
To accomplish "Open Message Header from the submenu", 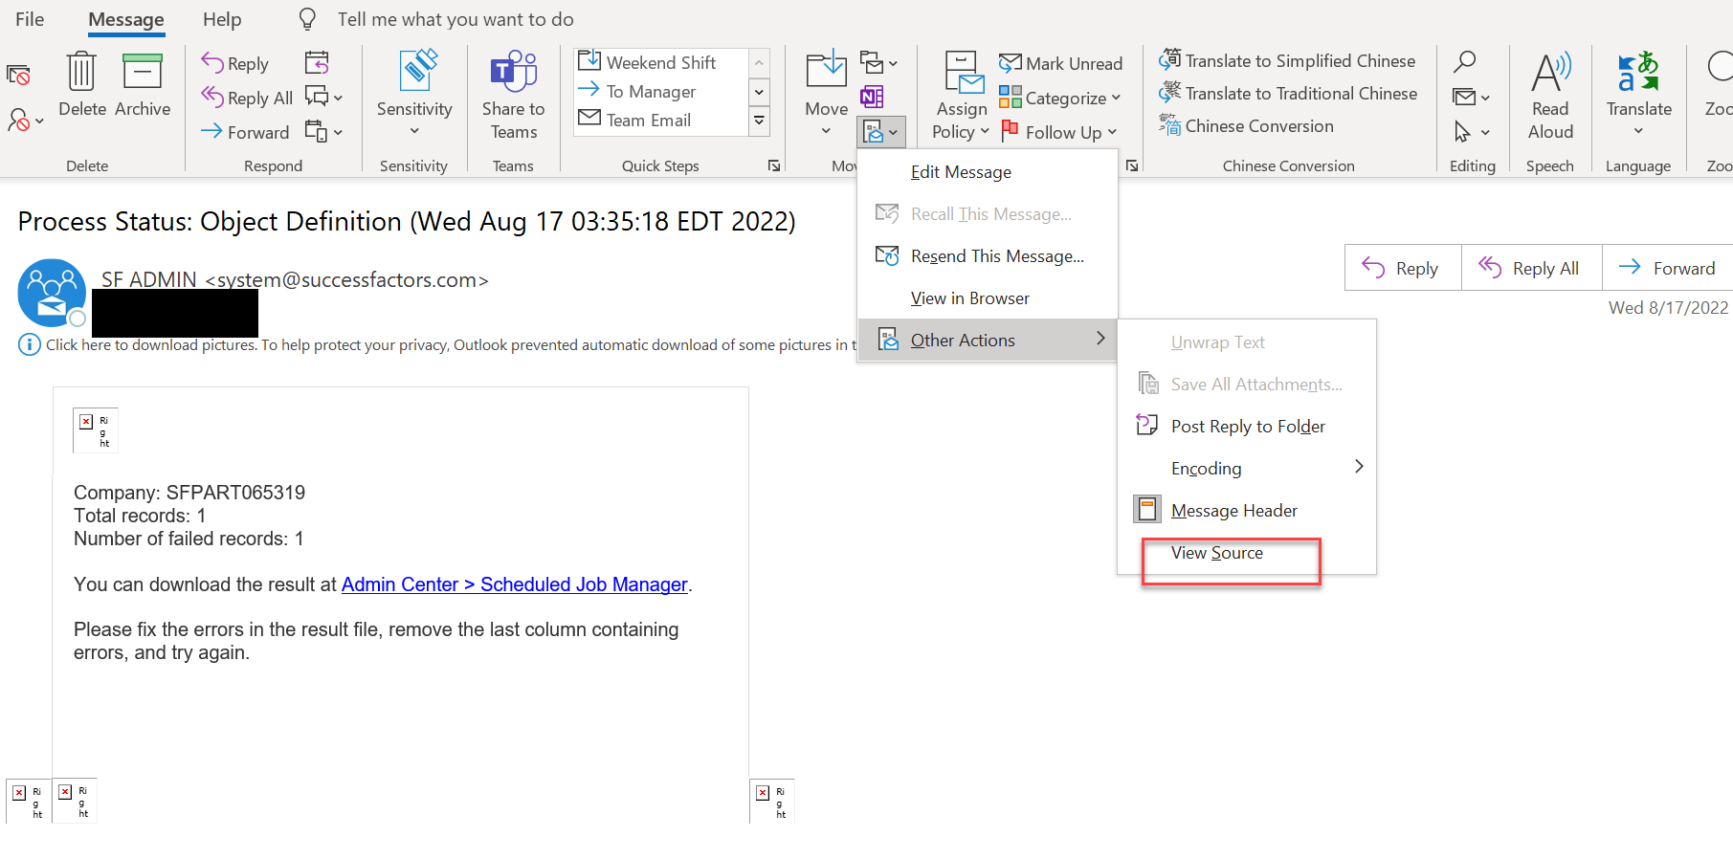I will (1247, 511).
